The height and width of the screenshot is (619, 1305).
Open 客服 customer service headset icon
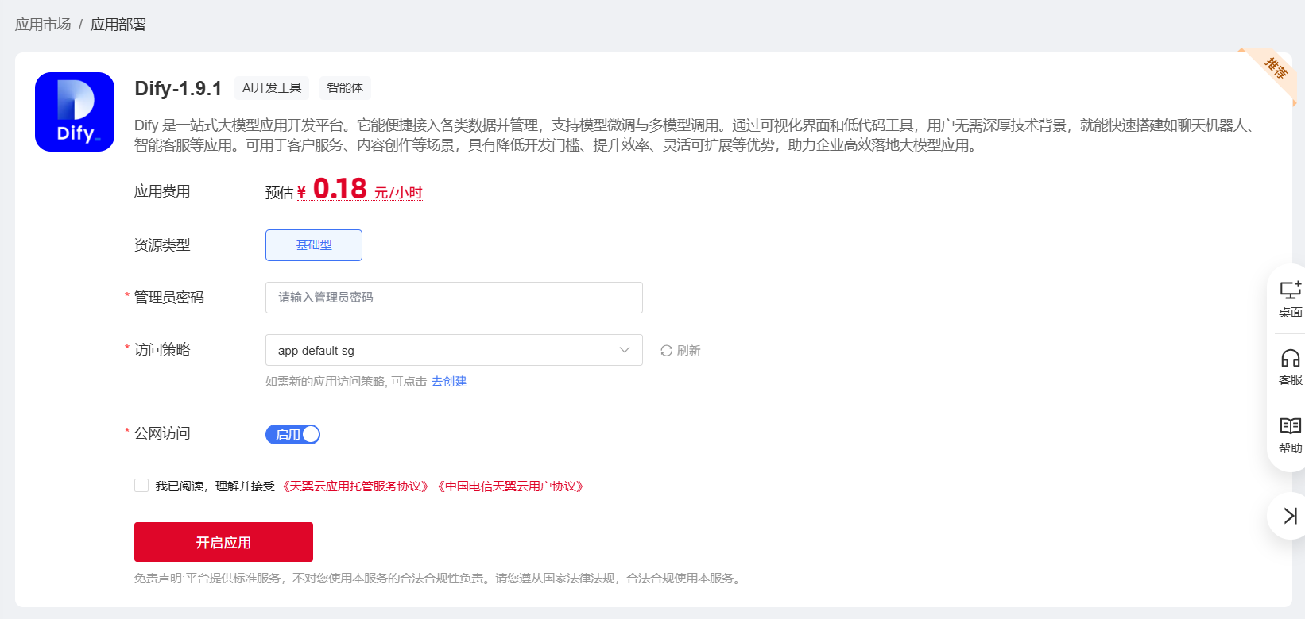click(1290, 367)
